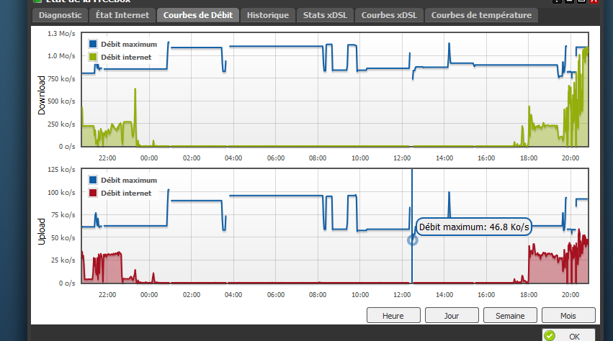Click blue Débit maximum swatch in Download legend

[x=93, y=44]
